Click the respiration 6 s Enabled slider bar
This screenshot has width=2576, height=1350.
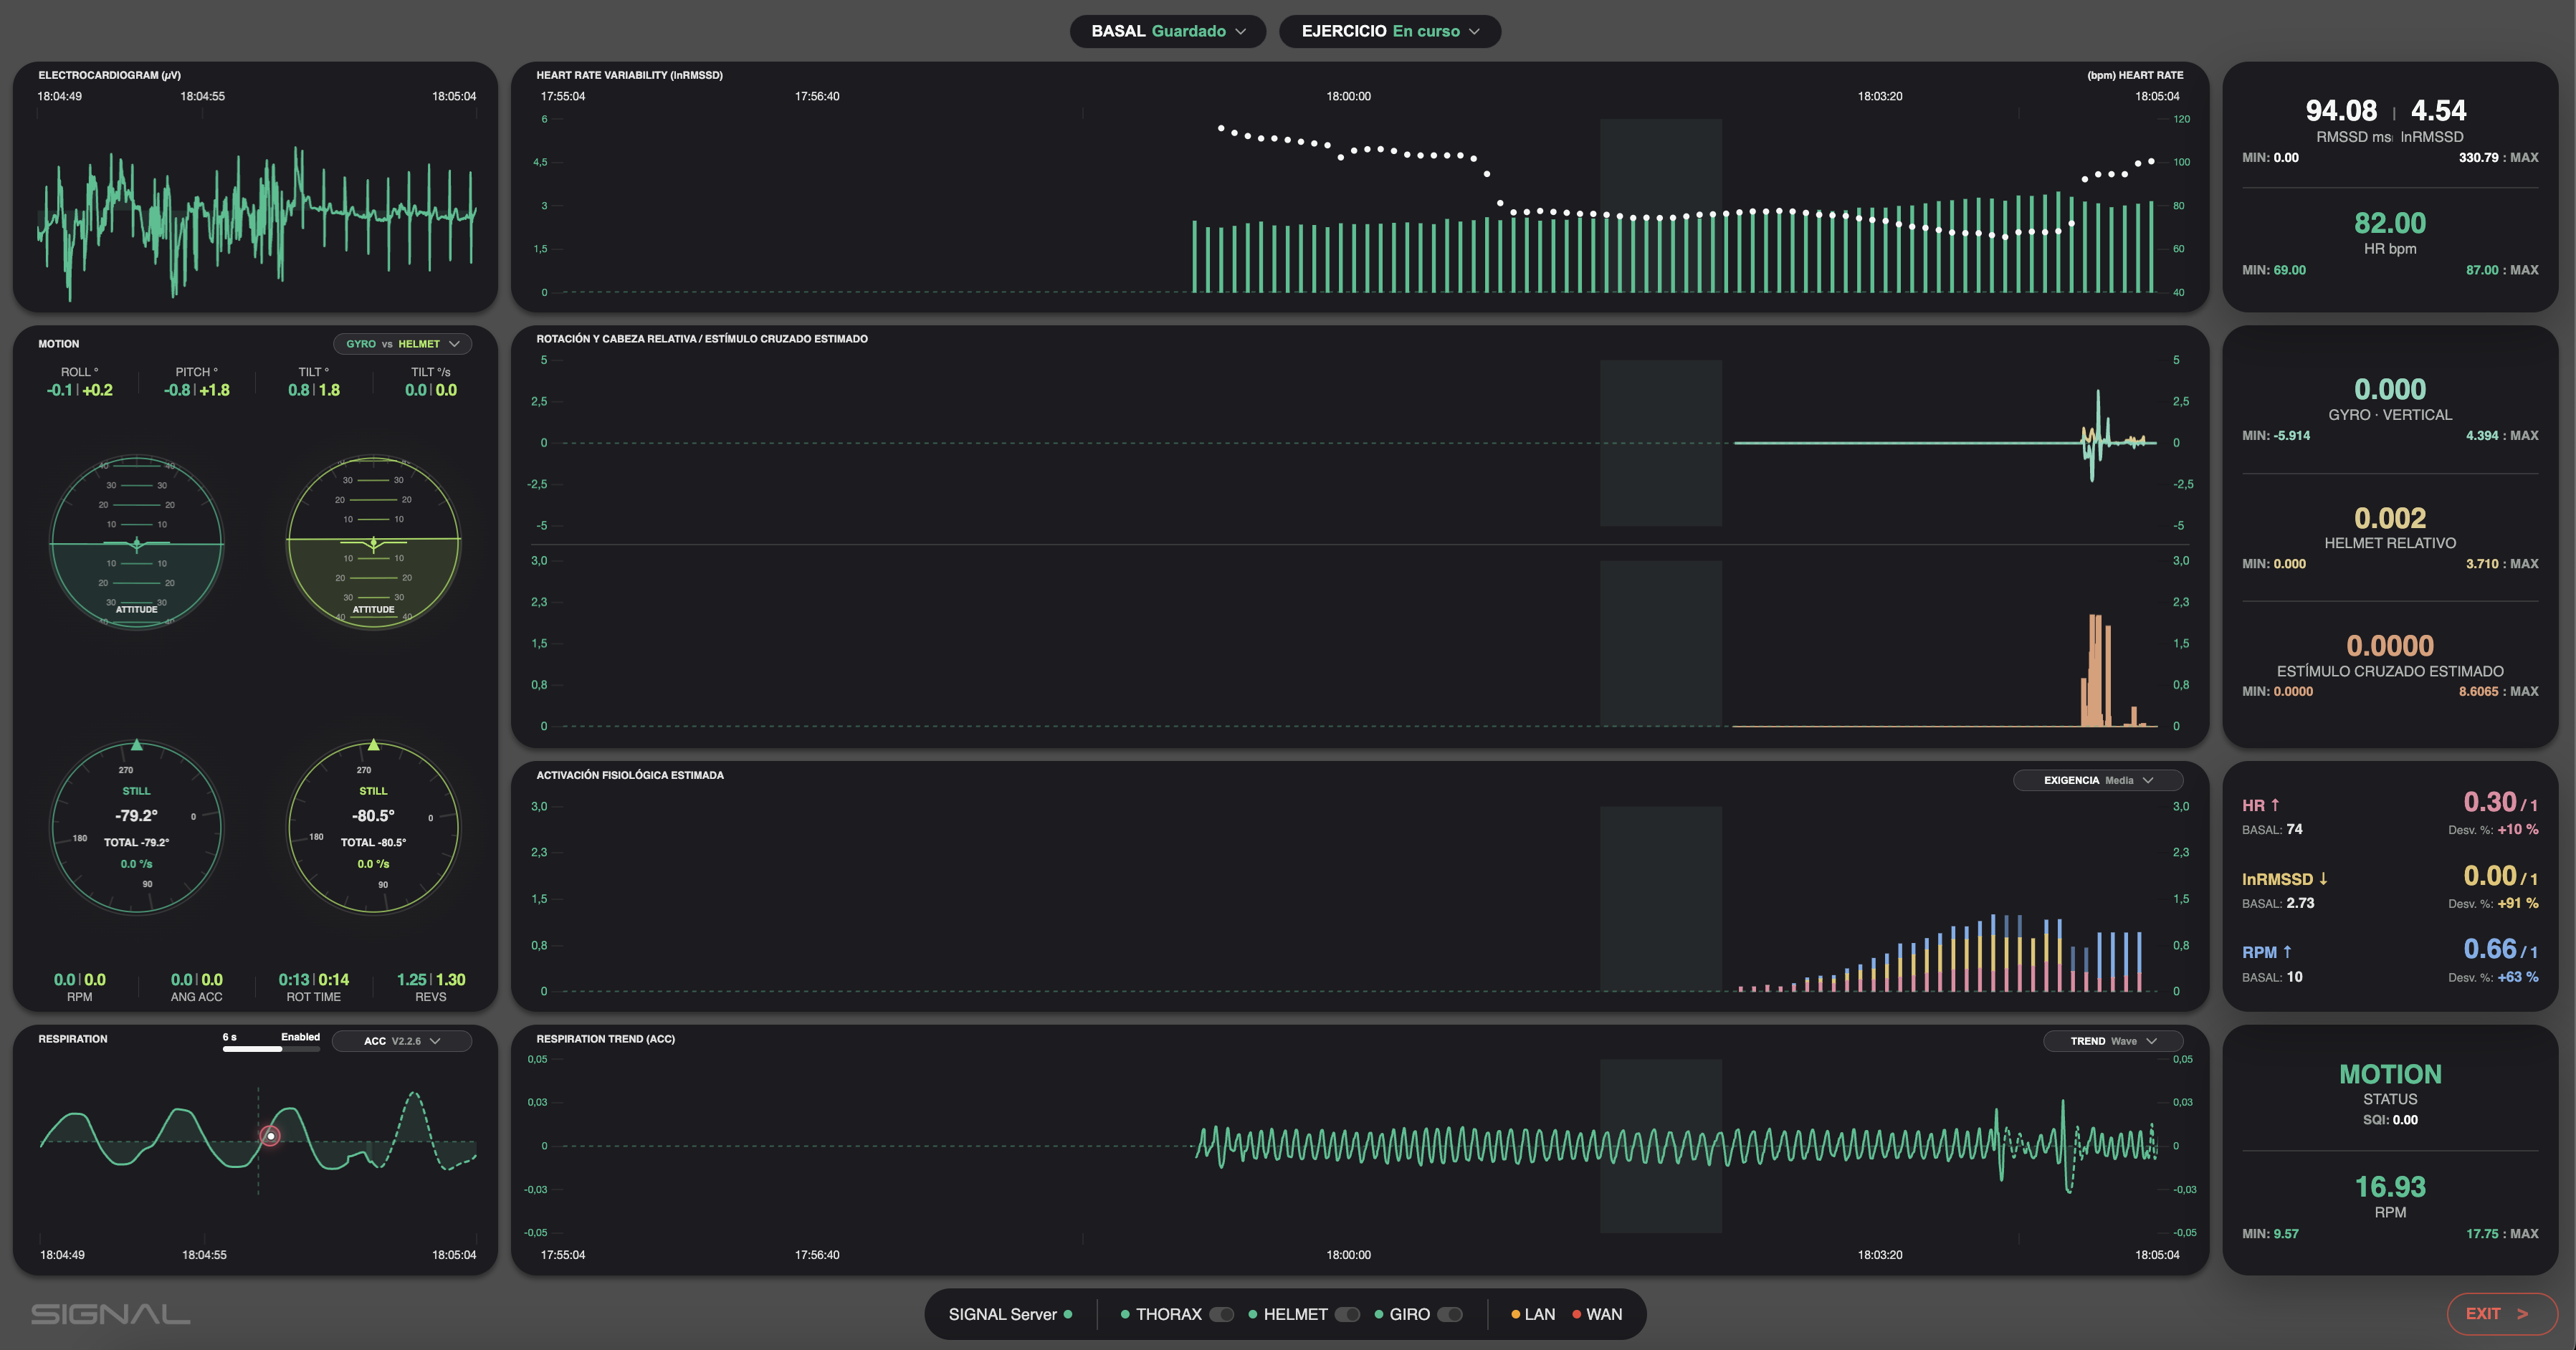point(271,1049)
